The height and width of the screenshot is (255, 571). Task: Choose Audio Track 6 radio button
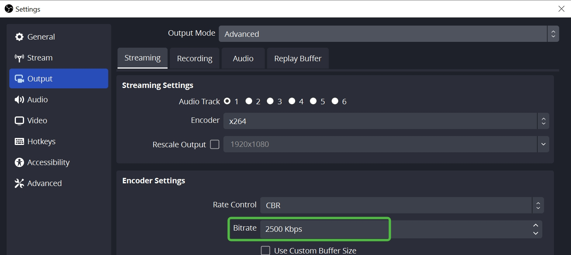(335, 101)
